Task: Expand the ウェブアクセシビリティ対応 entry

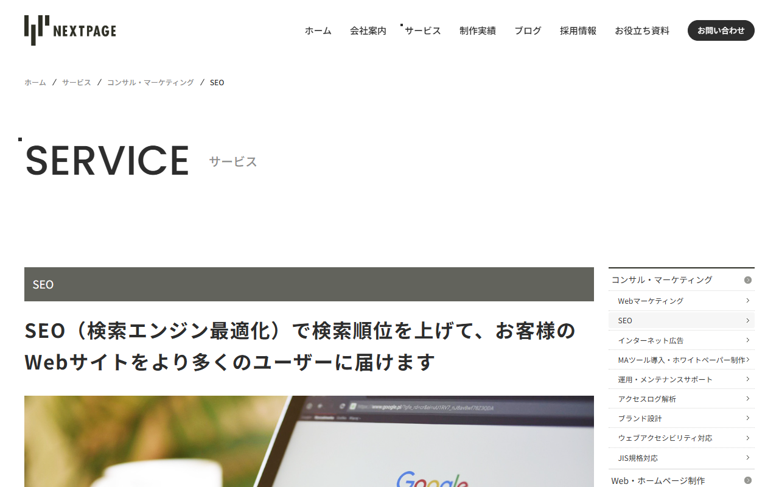Action: (x=747, y=438)
